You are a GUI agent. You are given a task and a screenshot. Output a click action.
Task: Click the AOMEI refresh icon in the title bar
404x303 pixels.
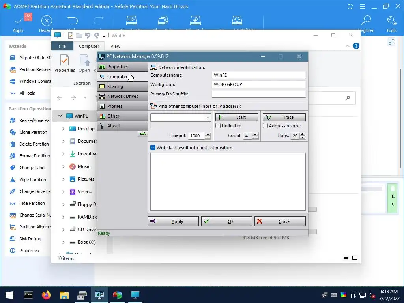click(x=350, y=7)
